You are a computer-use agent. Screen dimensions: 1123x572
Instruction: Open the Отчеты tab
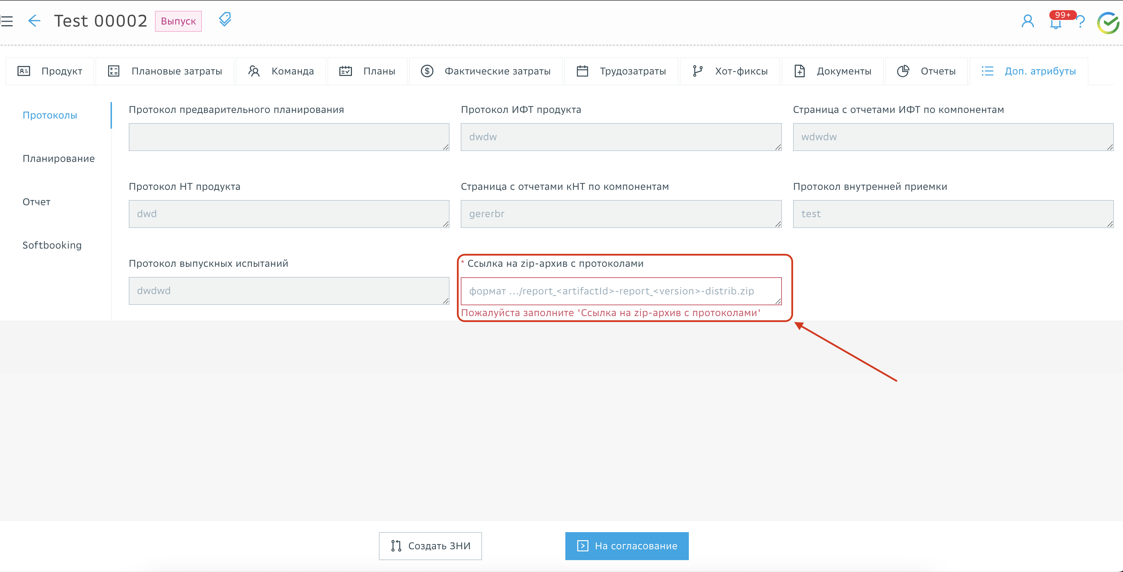click(x=926, y=71)
